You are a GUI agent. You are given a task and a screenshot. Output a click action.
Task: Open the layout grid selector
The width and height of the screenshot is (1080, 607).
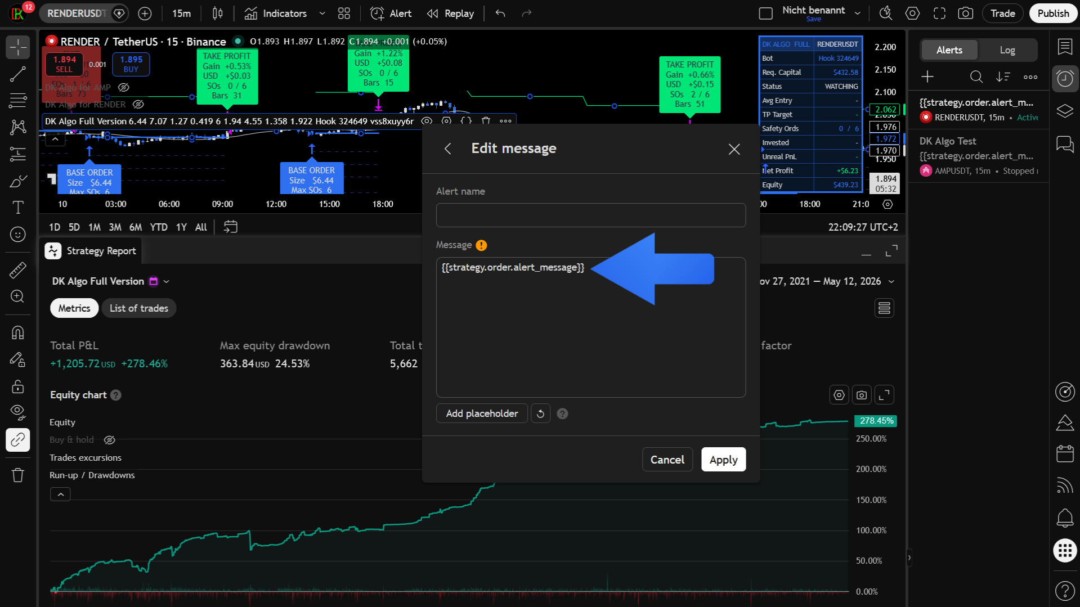click(344, 14)
